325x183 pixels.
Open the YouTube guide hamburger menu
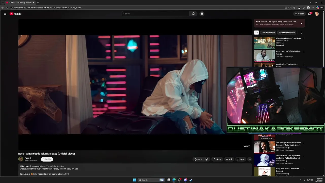point(5,14)
